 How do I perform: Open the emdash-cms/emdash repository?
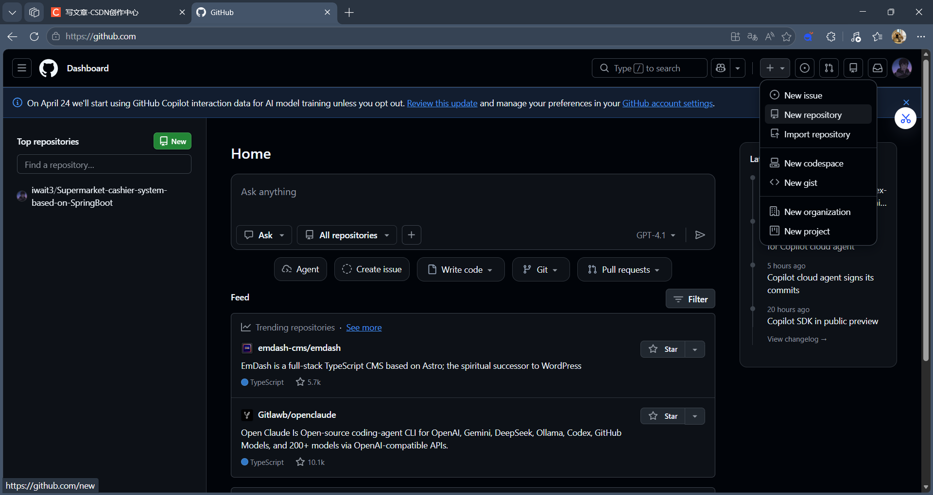(299, 348)
